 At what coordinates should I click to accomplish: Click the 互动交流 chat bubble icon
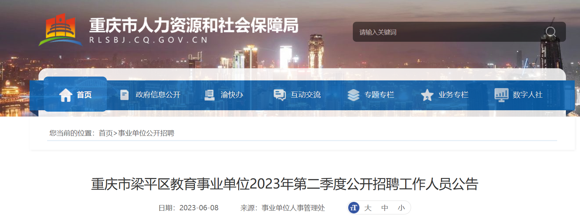(280, 95)
